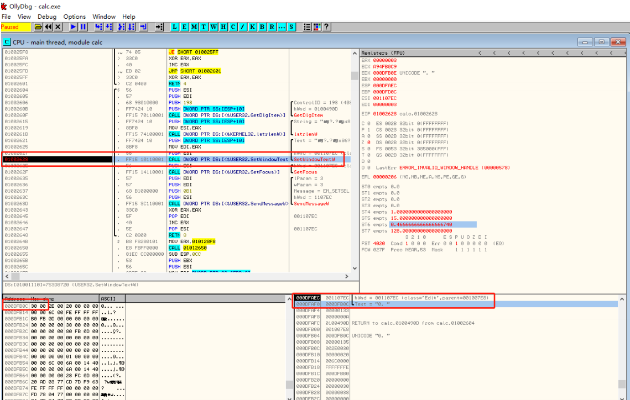Click the stack pane scroll up arrow
The width and height of the screenshot is (630, 400).
coord(622,299)
